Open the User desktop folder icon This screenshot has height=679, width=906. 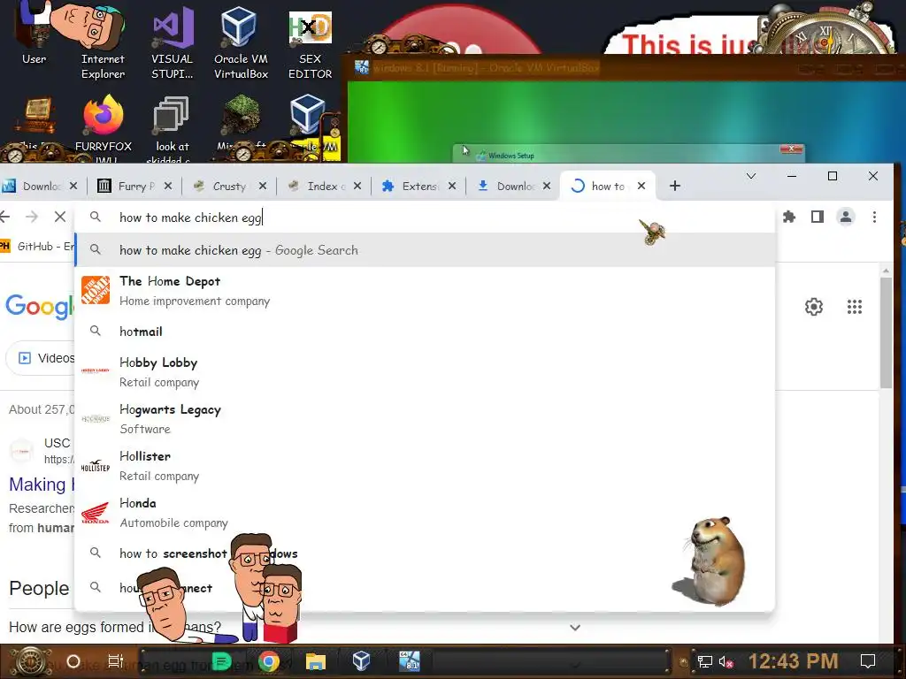(x=34, y=33)
